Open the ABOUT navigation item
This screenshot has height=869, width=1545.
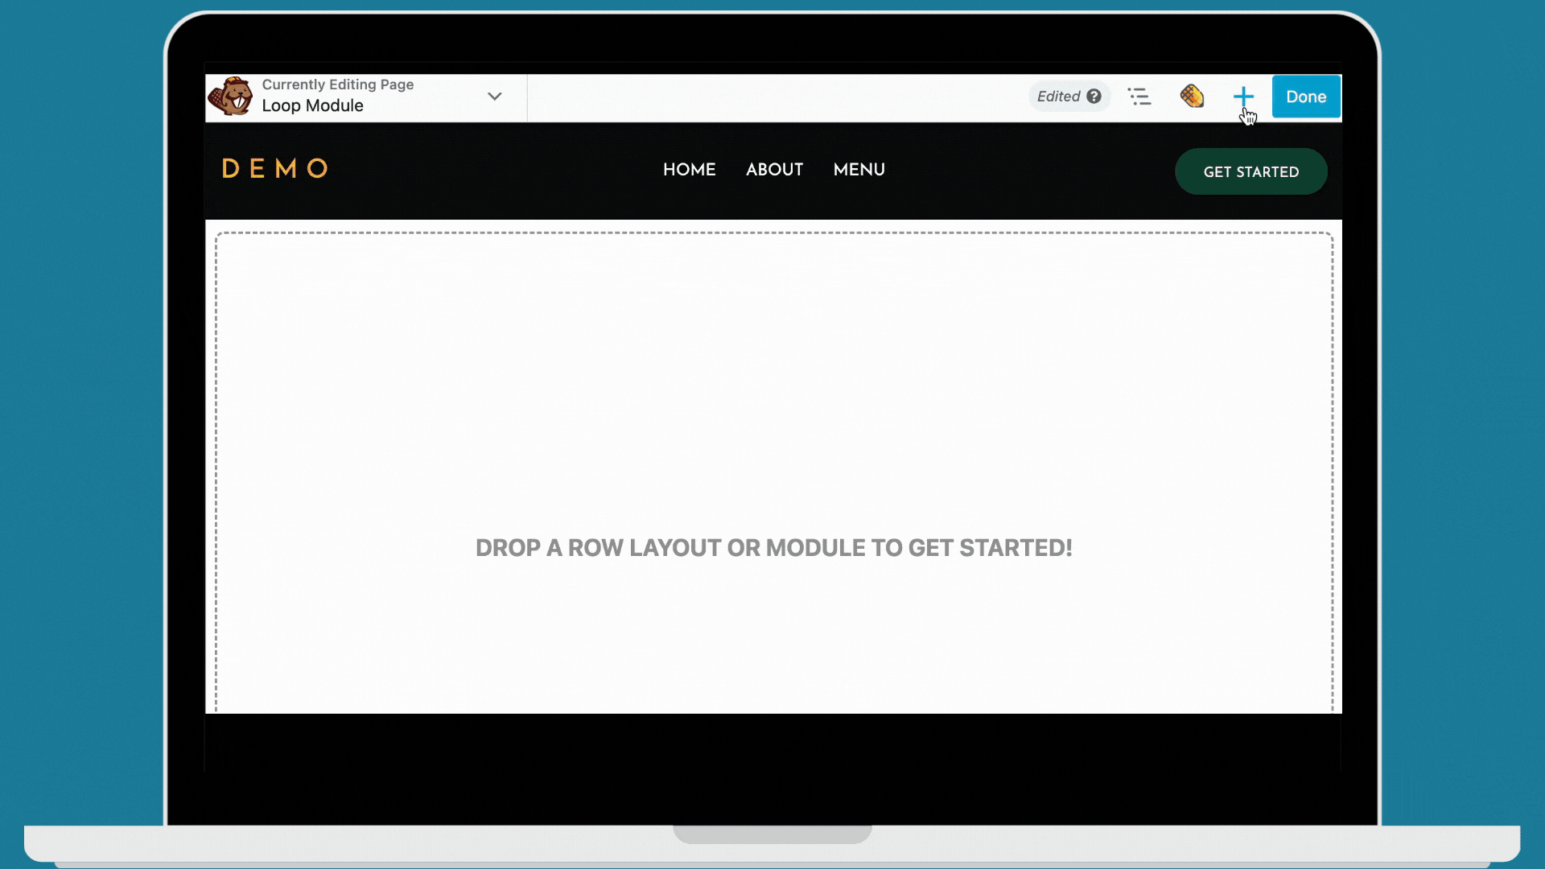coord(774,170)
